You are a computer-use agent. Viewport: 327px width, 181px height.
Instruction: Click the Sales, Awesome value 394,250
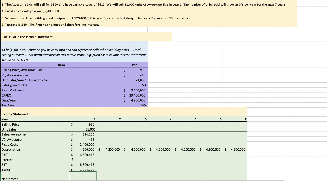click(83, 134)
